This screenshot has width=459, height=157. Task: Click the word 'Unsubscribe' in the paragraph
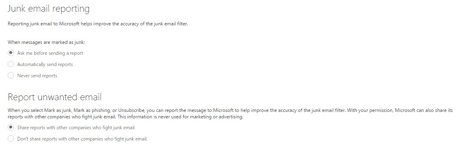(x=131, y=110)
